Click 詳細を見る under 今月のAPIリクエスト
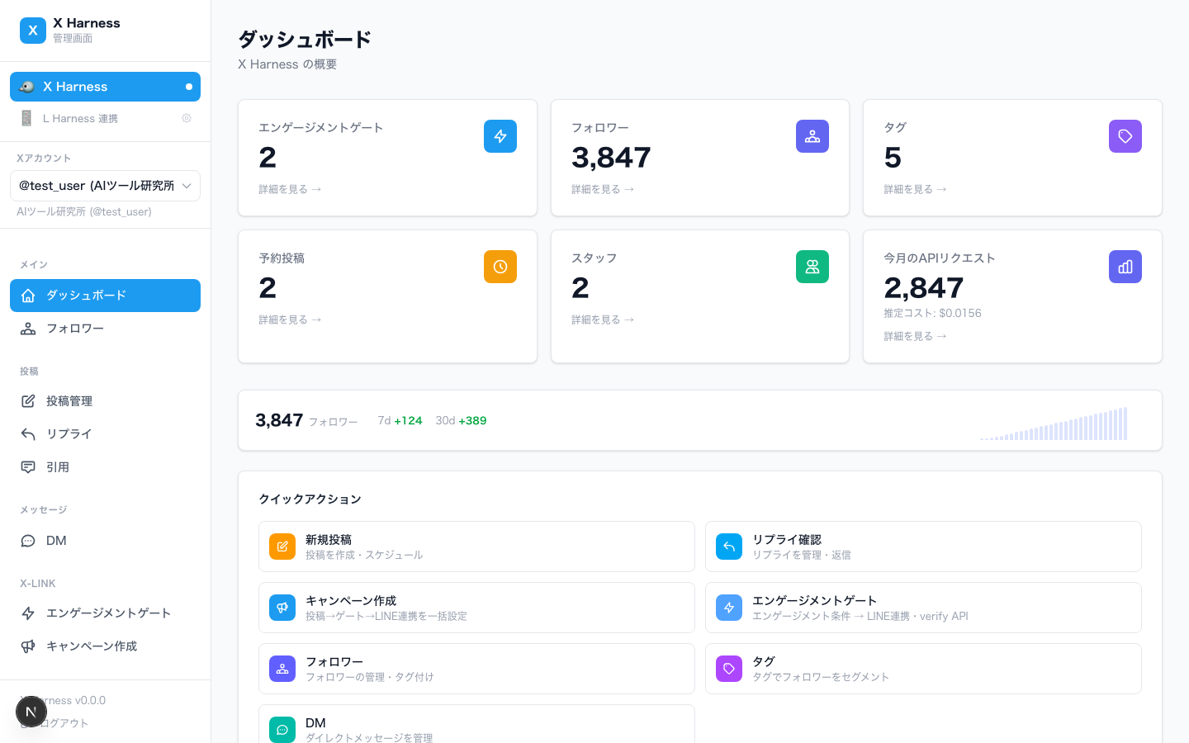The width and height of the screenshot is (1189, 743). click(915, 336)
